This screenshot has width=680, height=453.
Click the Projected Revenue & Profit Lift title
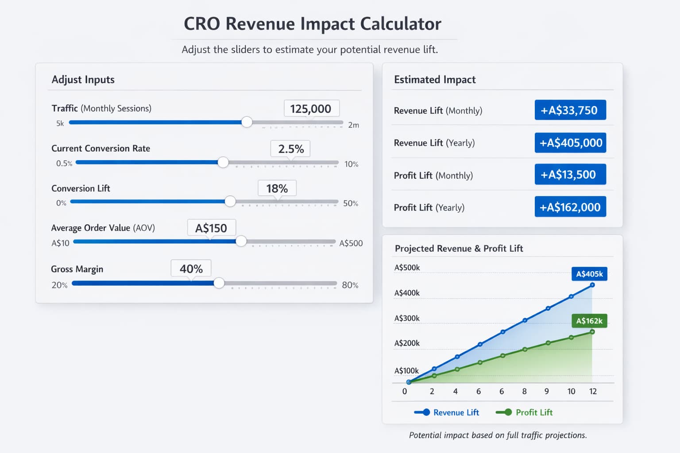point(459,249)
